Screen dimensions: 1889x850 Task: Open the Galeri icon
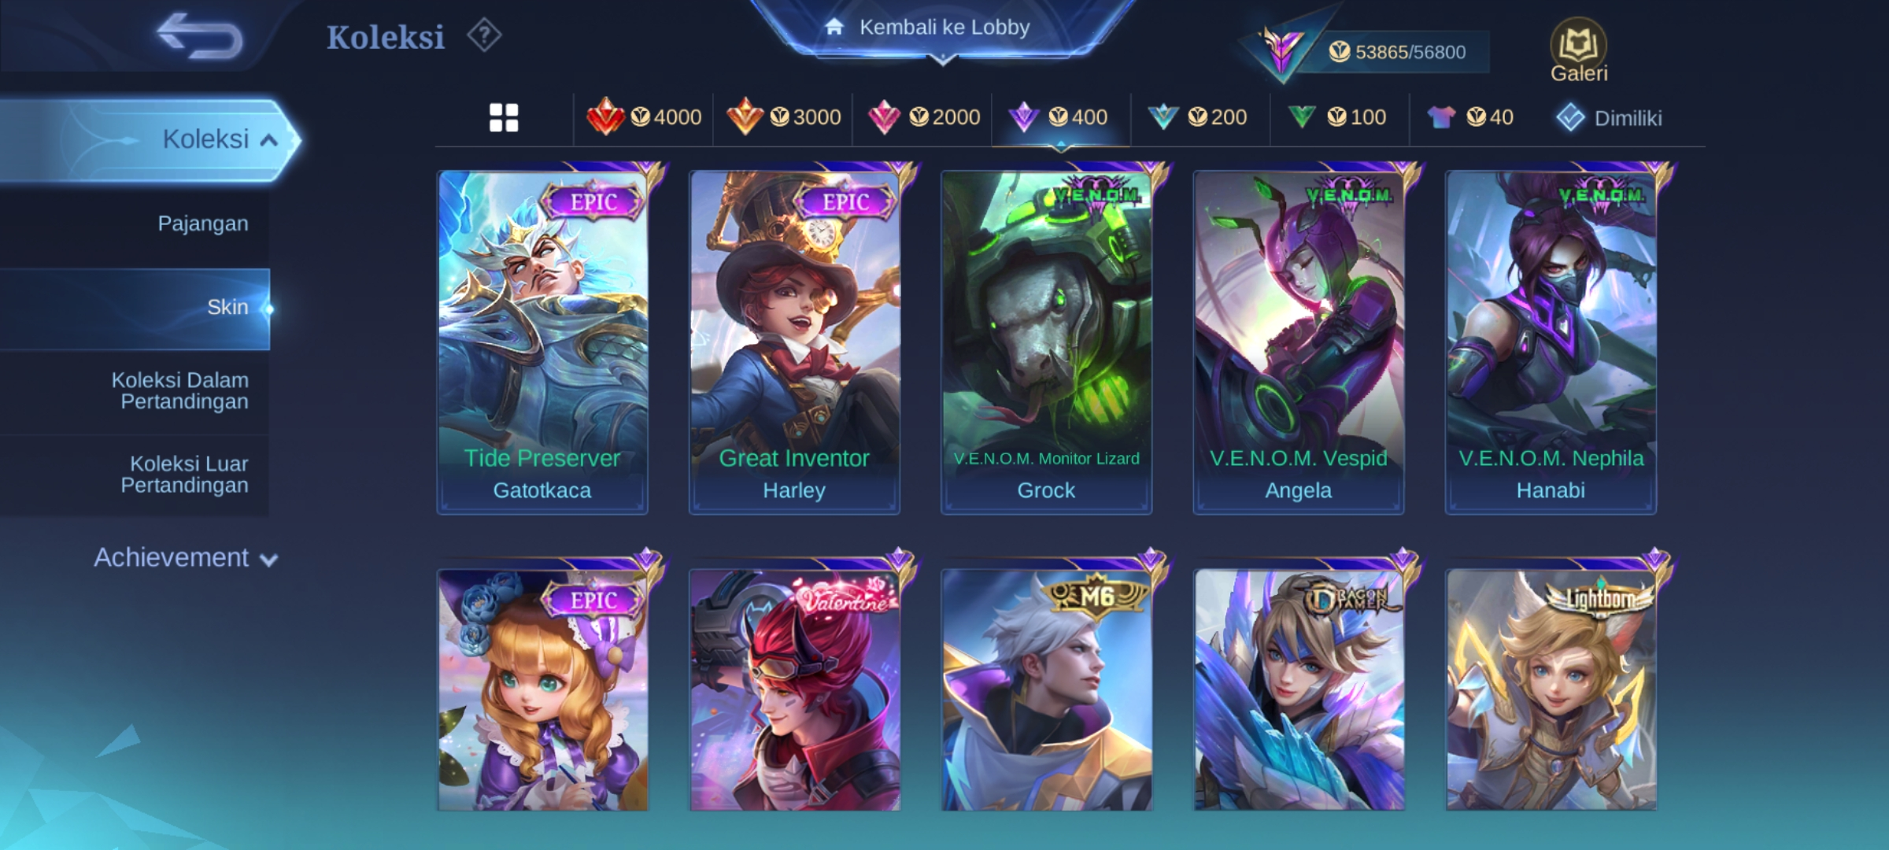[x=1579, y=50]
